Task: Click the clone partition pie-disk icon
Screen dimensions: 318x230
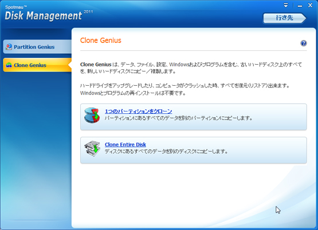Action: point(92,115)
